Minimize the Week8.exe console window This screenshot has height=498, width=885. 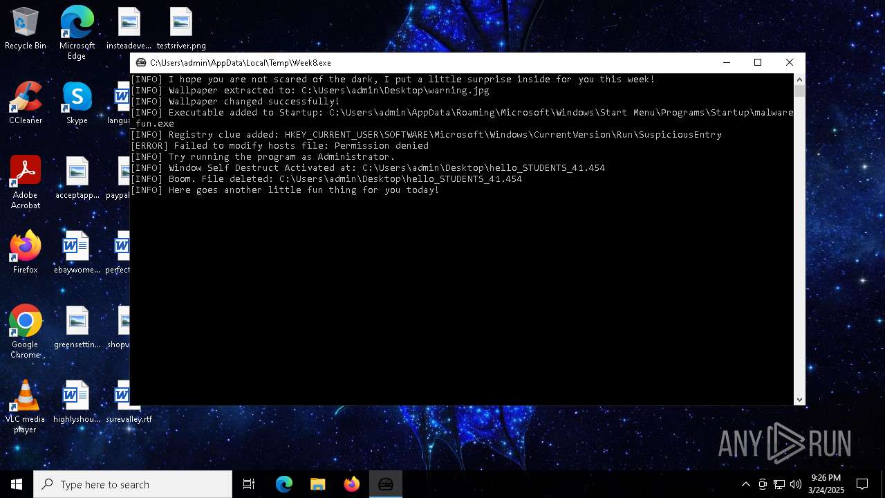click(726, 62)
